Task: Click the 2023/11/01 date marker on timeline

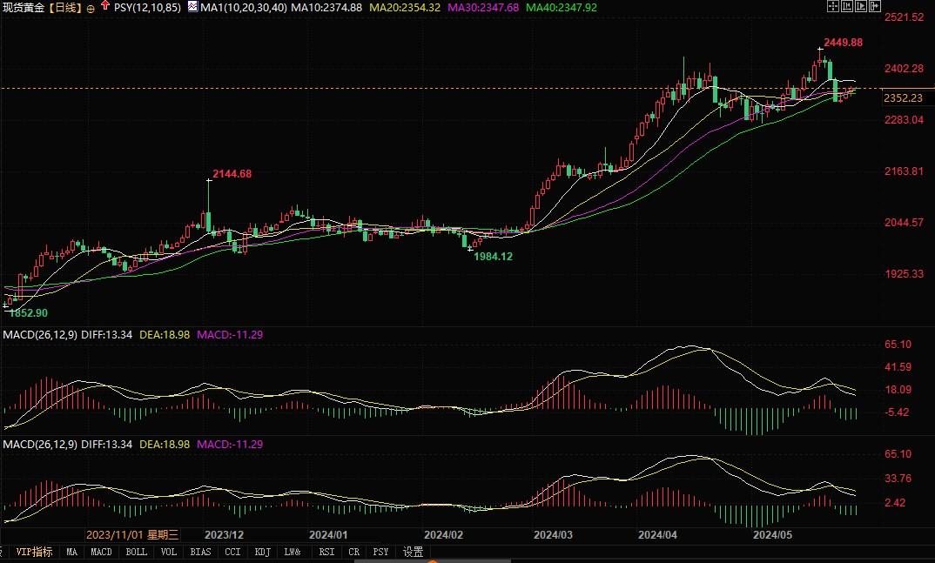Action: pos(131,534)
